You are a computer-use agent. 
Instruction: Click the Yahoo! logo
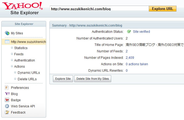(x=22, y=6)
